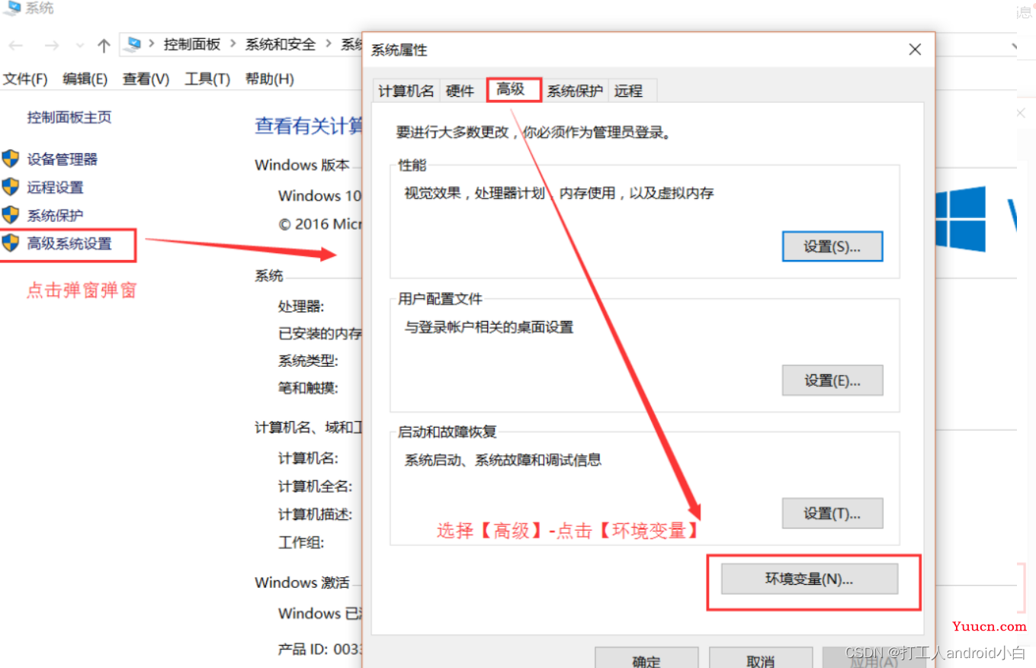Screen dimensions: 1036x668
Task: Open 设备管理器 link
Action: pos(63,159)
